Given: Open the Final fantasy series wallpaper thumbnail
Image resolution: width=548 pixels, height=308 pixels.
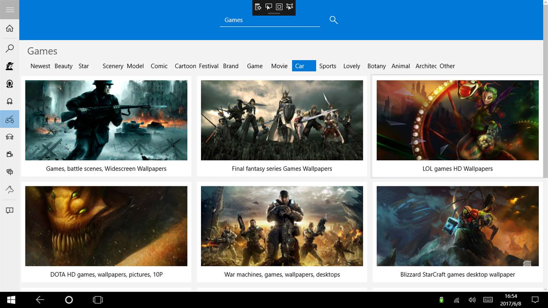Looking at the screenshot, I should click(282, 120).
